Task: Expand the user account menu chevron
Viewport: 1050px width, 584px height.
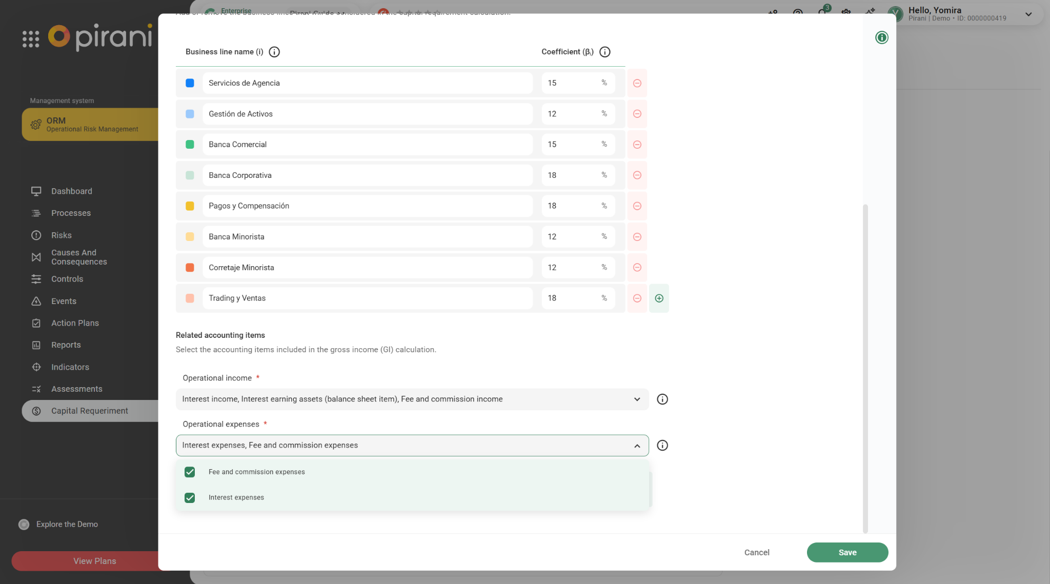Action: 1028,14
